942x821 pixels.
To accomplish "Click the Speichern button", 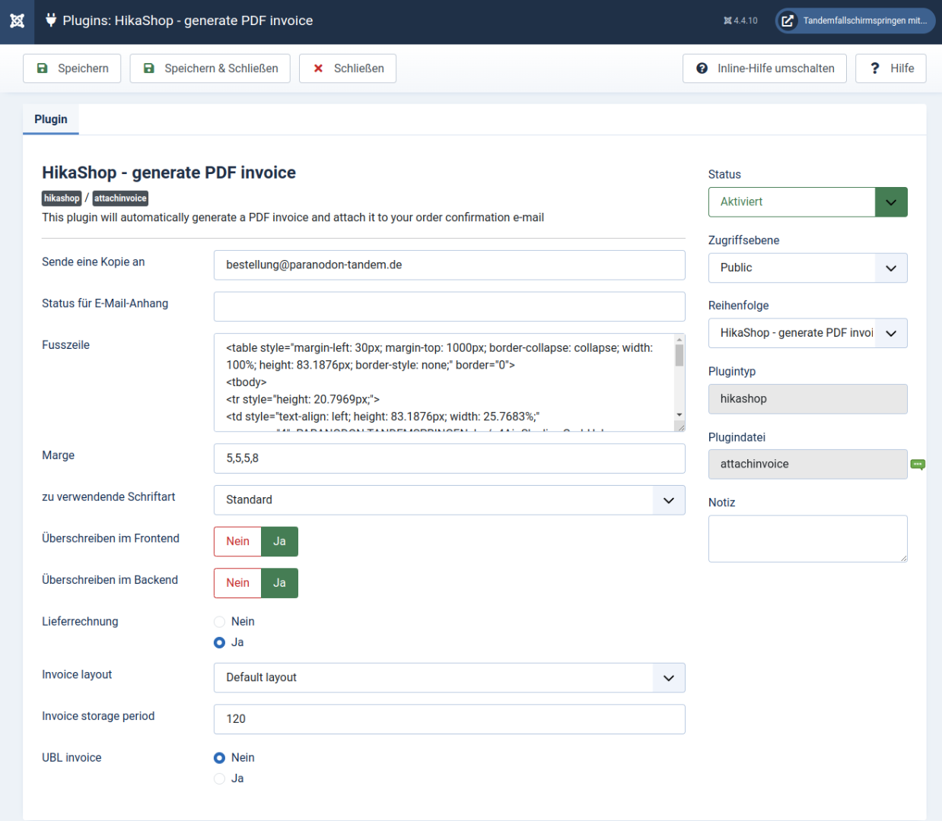I will point(72,68).
